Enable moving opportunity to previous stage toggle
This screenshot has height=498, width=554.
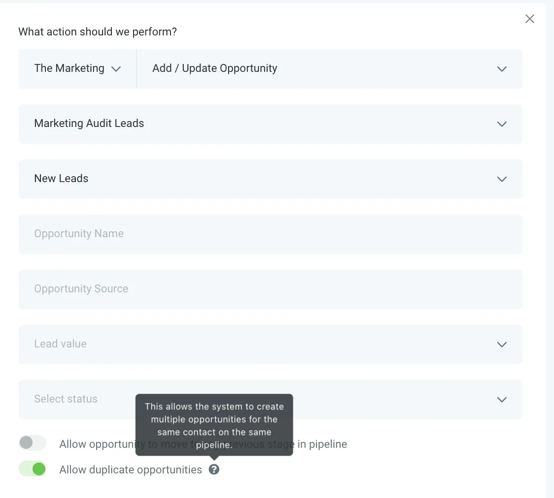33,442
